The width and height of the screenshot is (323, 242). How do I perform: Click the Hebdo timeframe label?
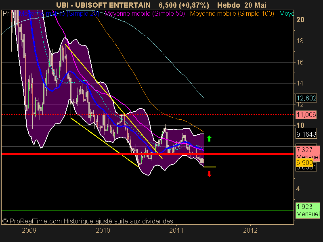[229, 5]
